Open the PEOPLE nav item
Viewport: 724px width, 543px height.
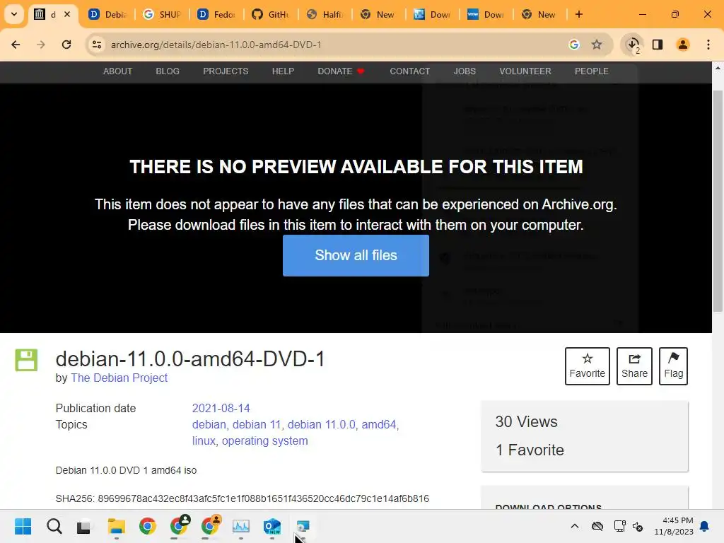[x=592, y=71]
